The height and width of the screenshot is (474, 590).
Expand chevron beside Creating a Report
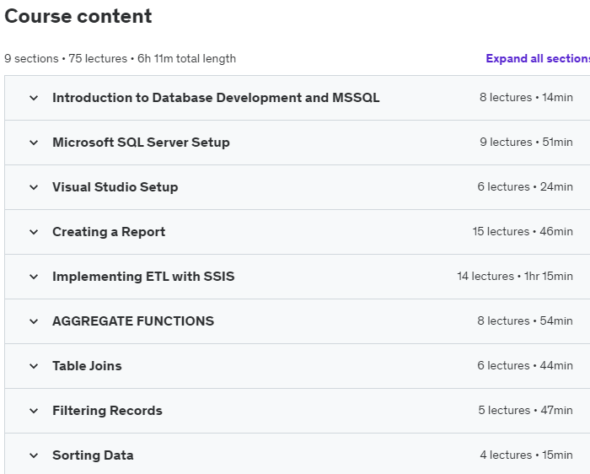(x=34, y=232)
